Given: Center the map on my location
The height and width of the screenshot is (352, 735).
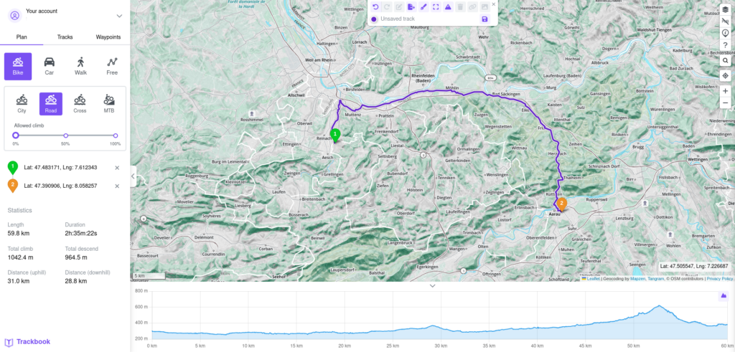Looking at the screenshot, I should [725, 75].
